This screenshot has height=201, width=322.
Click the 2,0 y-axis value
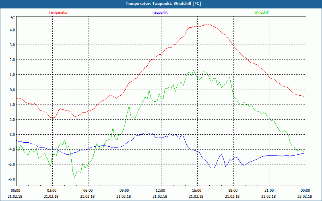coord(12,60)
